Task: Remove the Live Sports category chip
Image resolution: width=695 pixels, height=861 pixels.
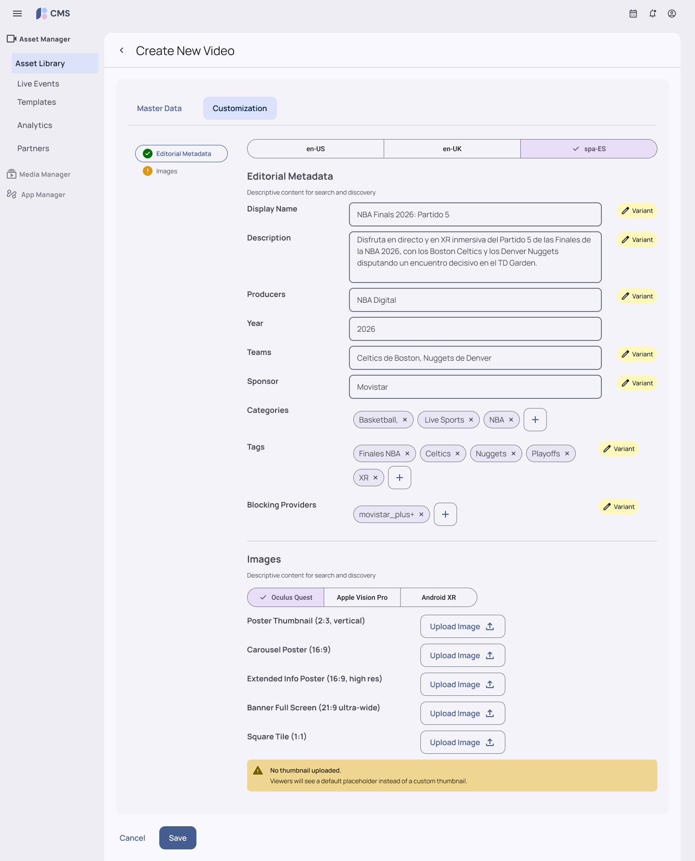Action: coord(471,420)
